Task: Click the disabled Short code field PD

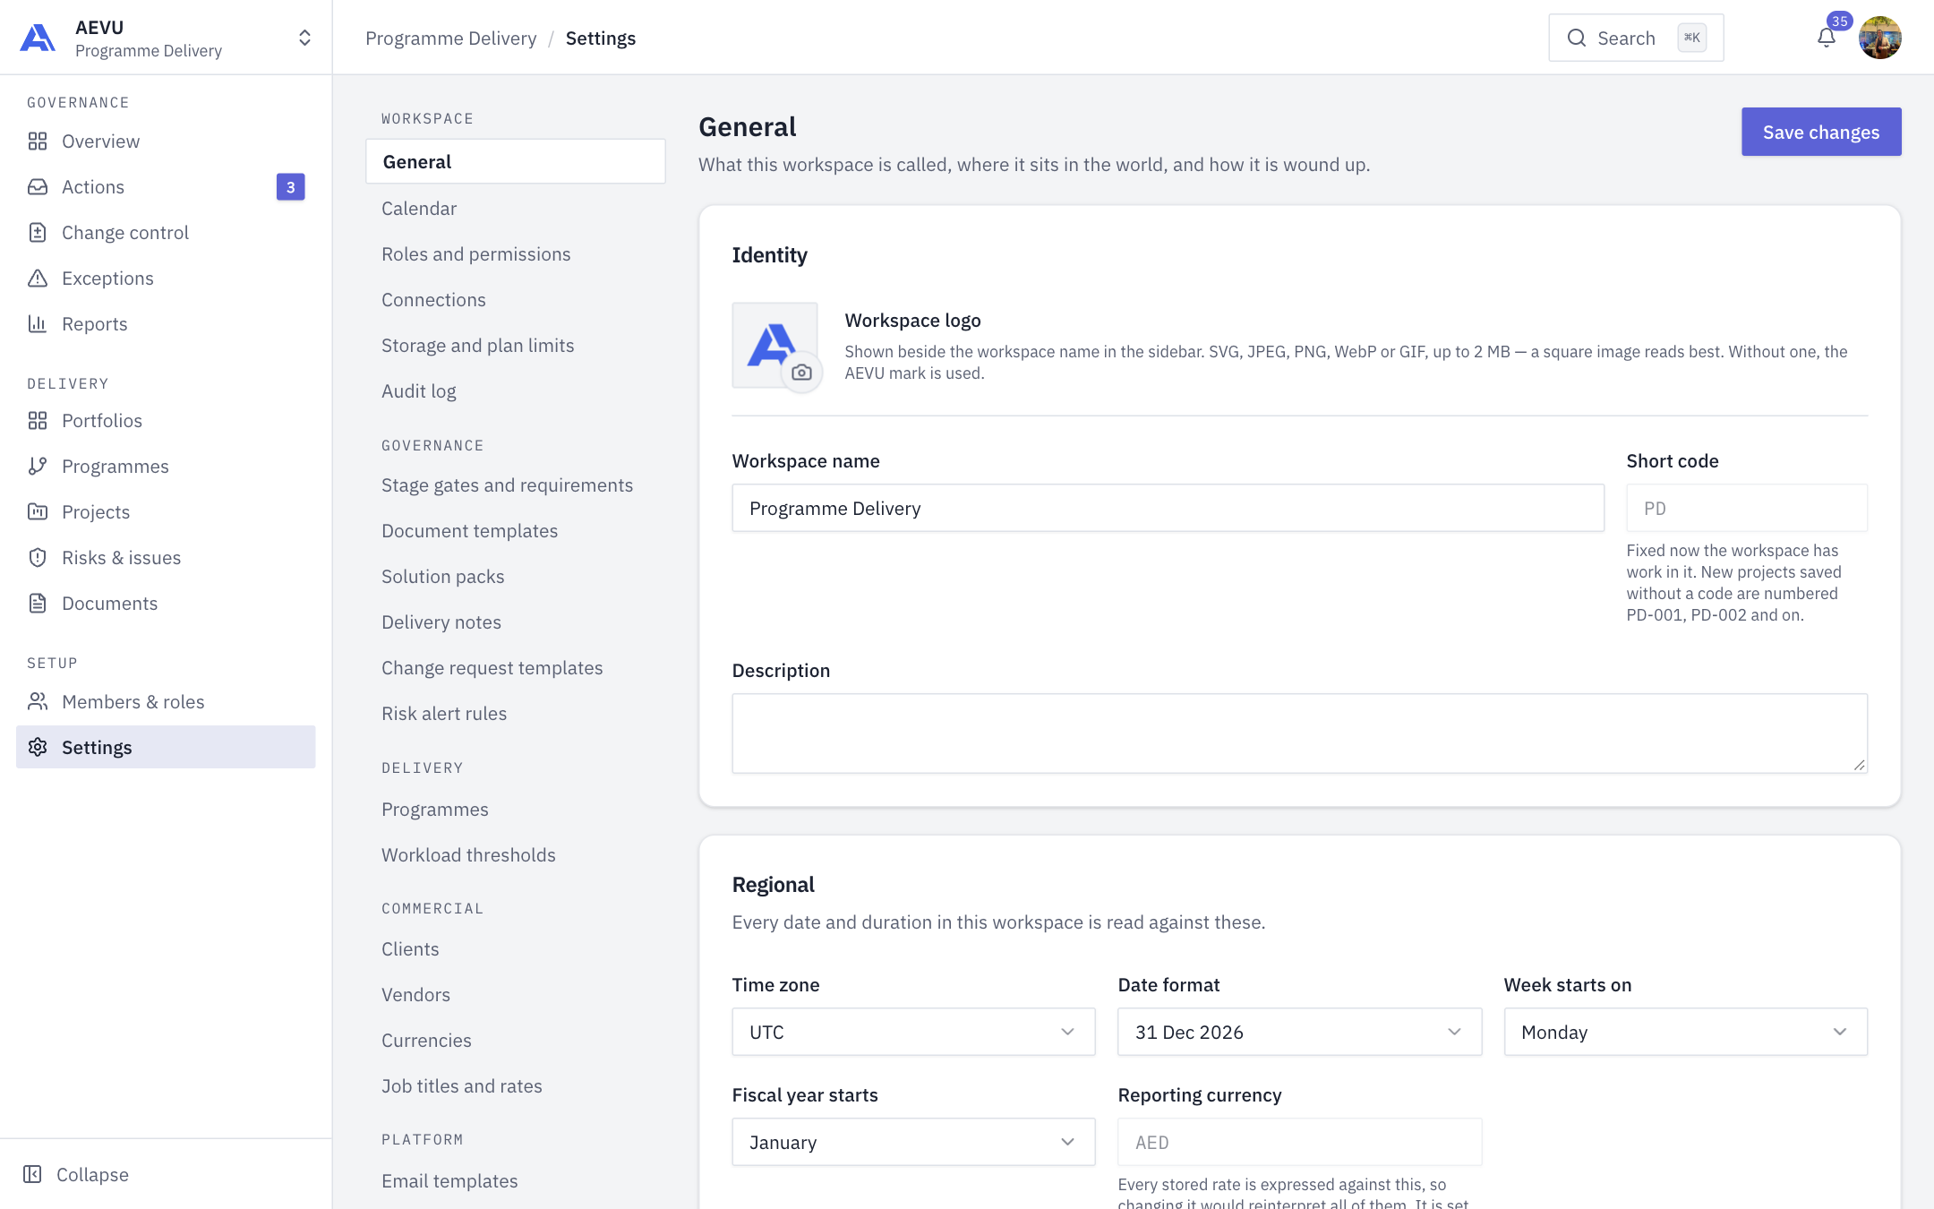Action: coord(1747,508)
